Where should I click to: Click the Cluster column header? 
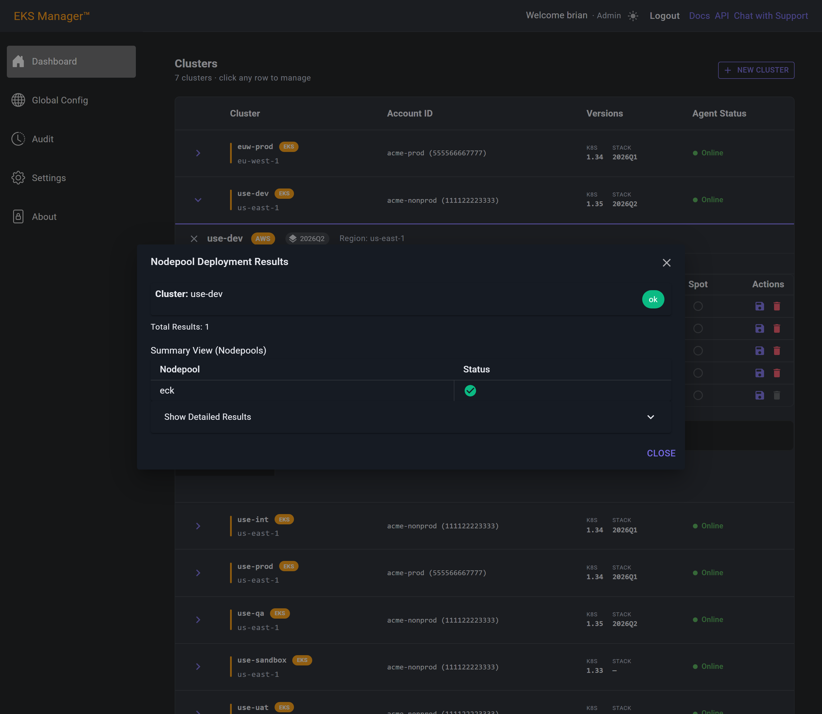(245, 114)
